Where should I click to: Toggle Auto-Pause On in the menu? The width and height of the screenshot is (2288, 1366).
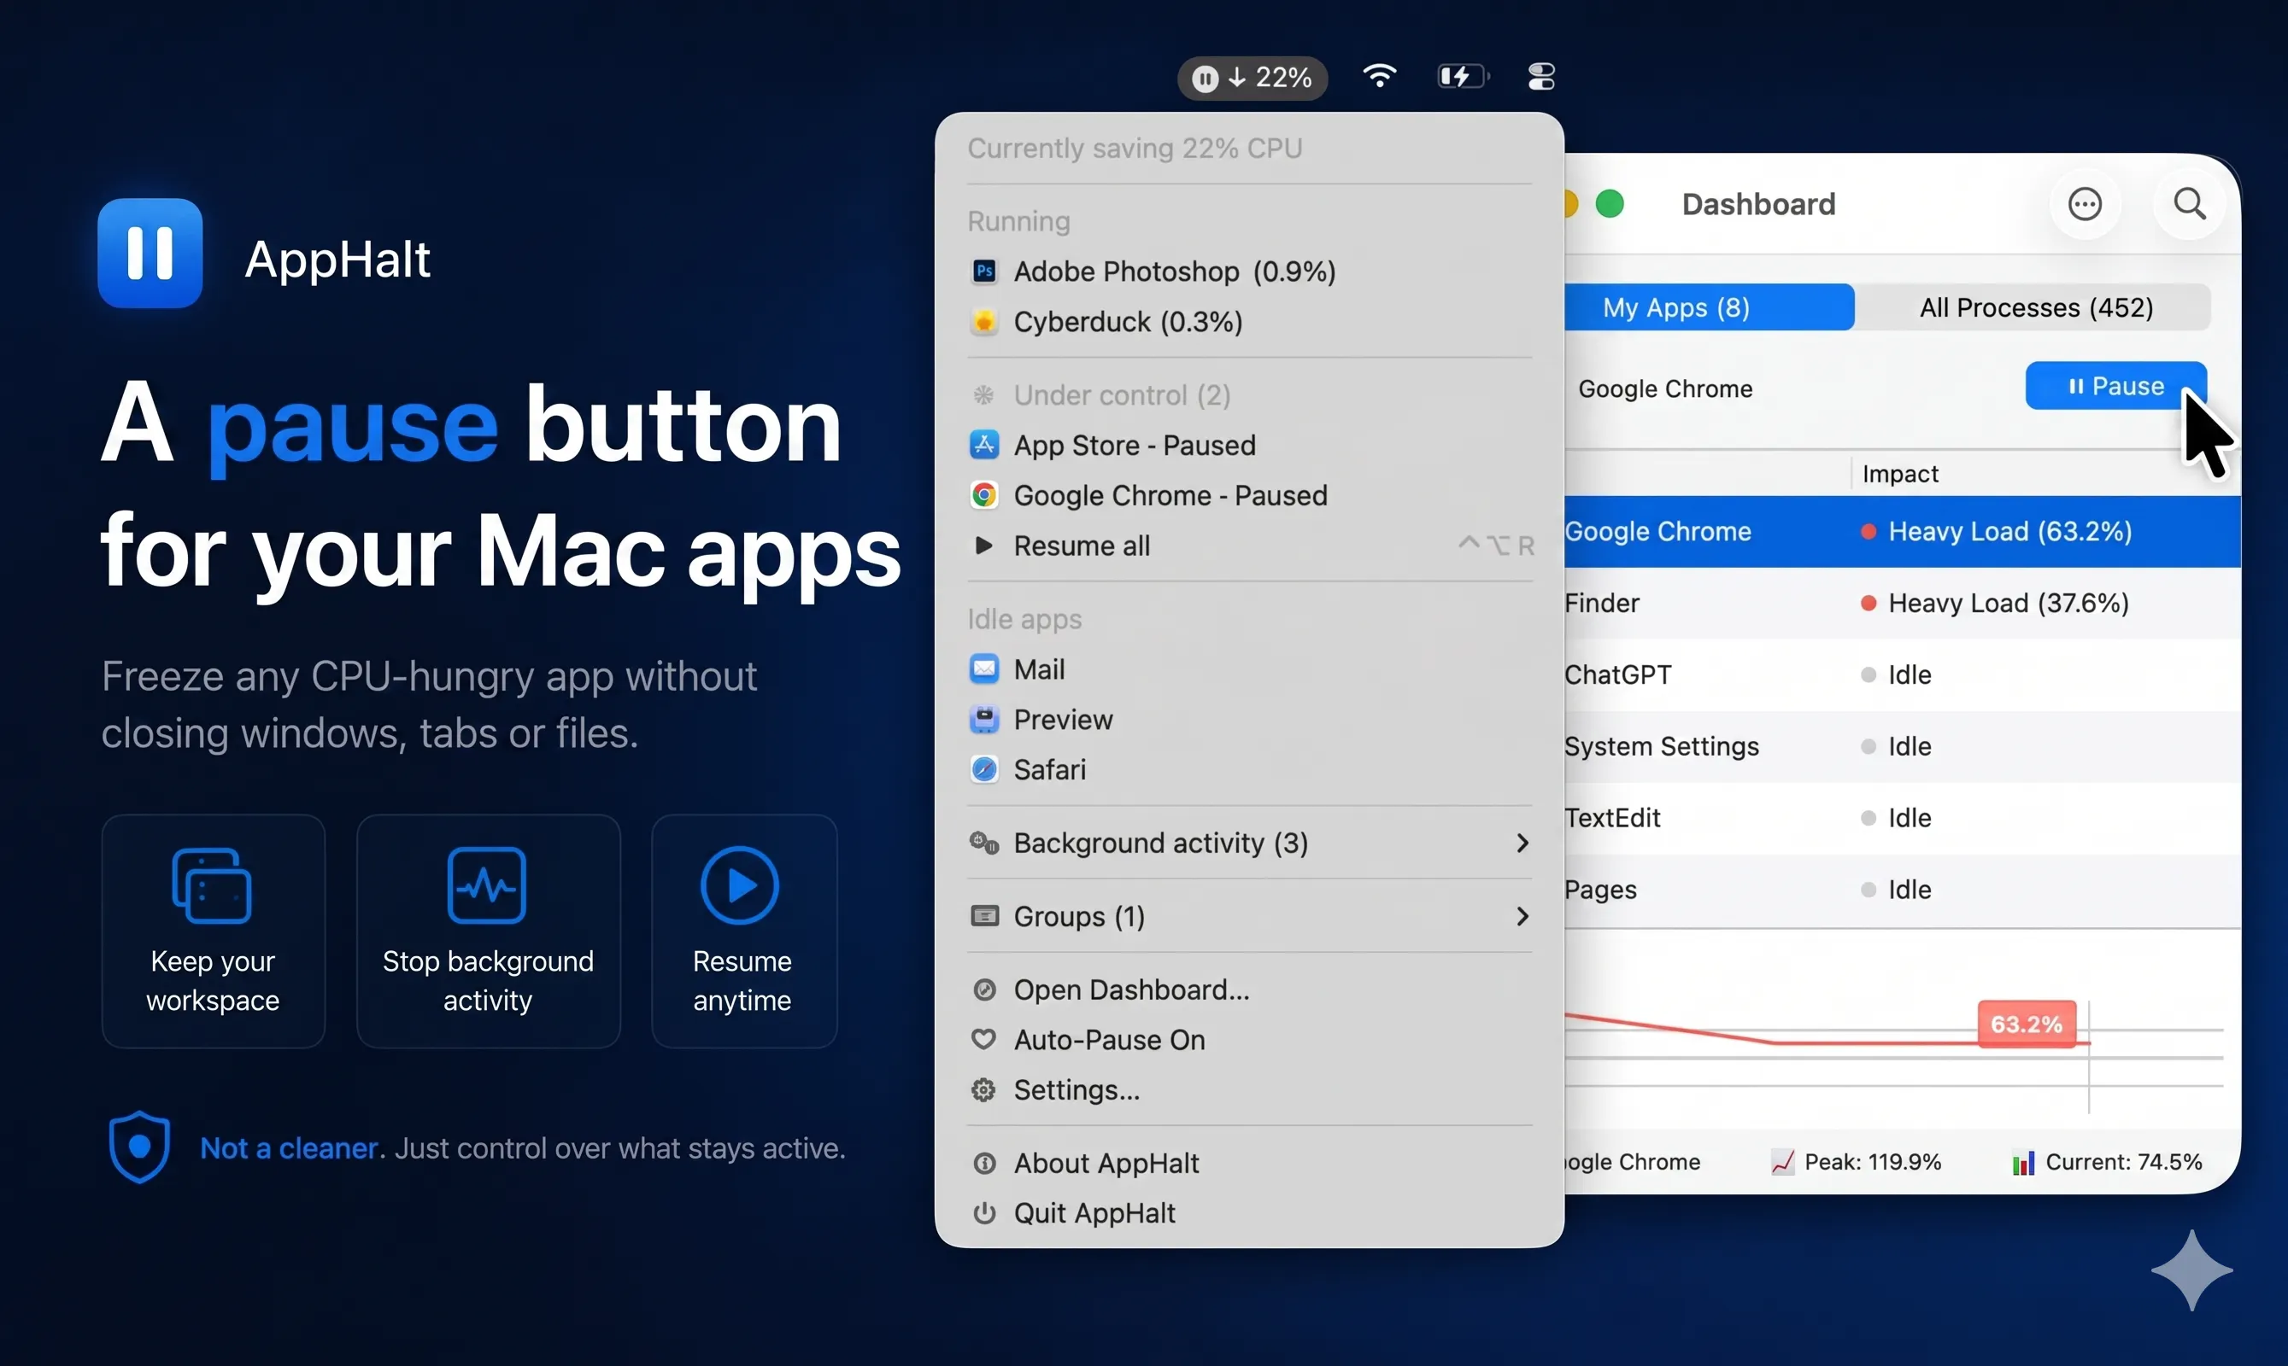click(1249, 1040)
